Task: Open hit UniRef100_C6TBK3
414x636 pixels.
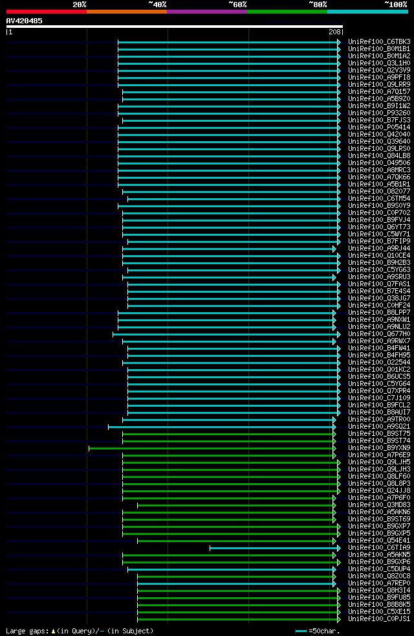Action: click(x=379, y=42)
